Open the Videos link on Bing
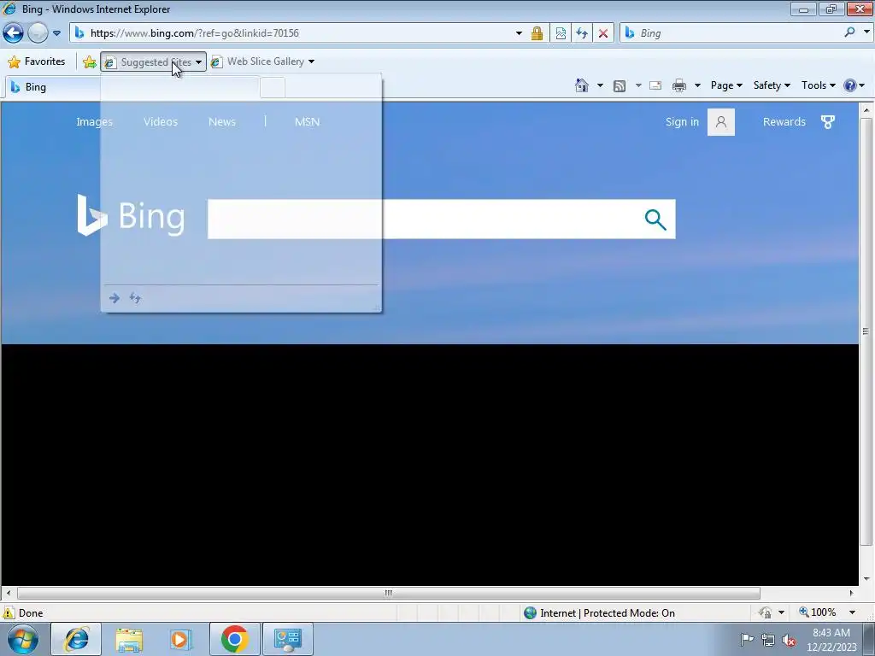The image size is (875, 656). pos(161,121)
